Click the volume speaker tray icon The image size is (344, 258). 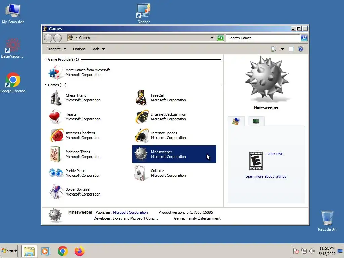(x=312, y=251)
